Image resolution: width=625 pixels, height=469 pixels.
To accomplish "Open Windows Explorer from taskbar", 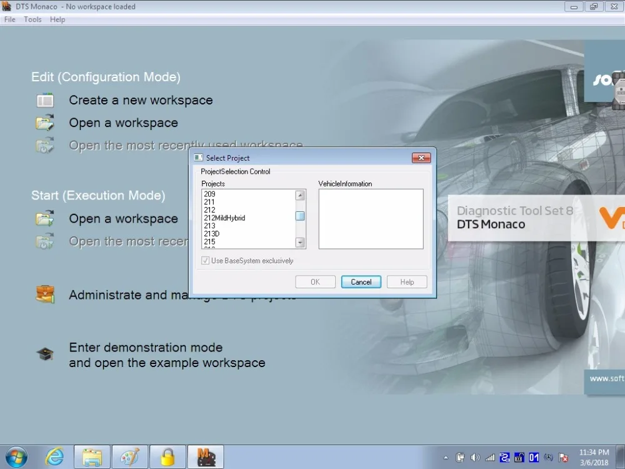I will [x=92, y=457].
